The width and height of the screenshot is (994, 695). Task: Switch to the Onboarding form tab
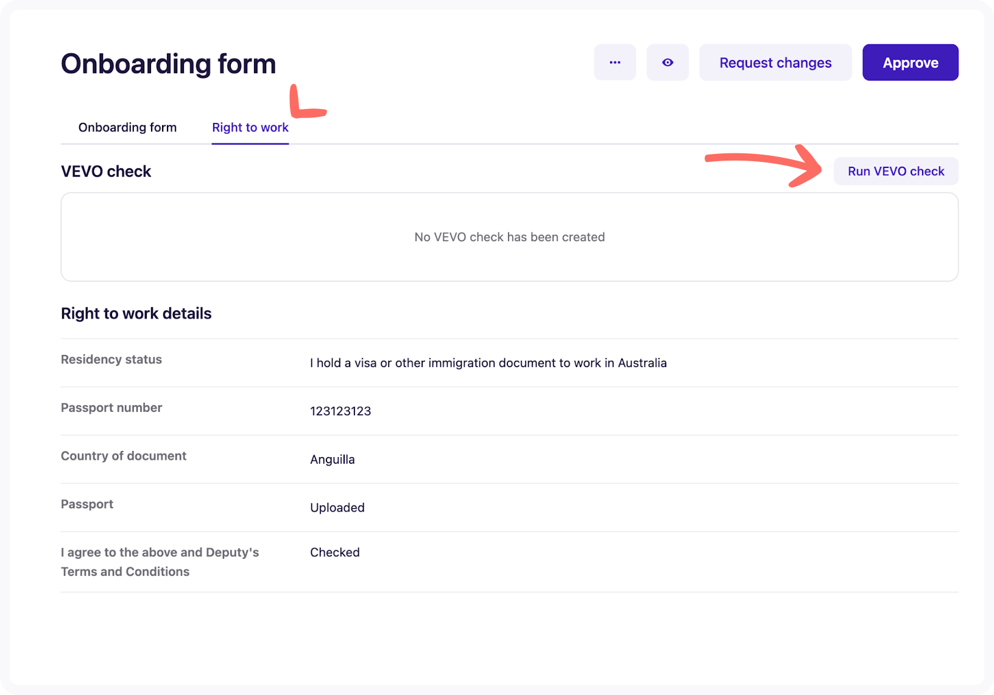pos(127,127)
